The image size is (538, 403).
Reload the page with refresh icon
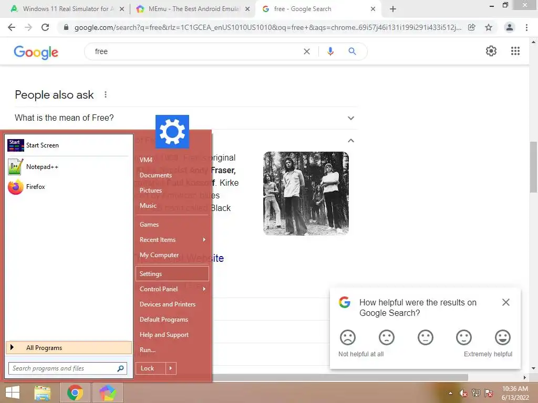(45, 27)
